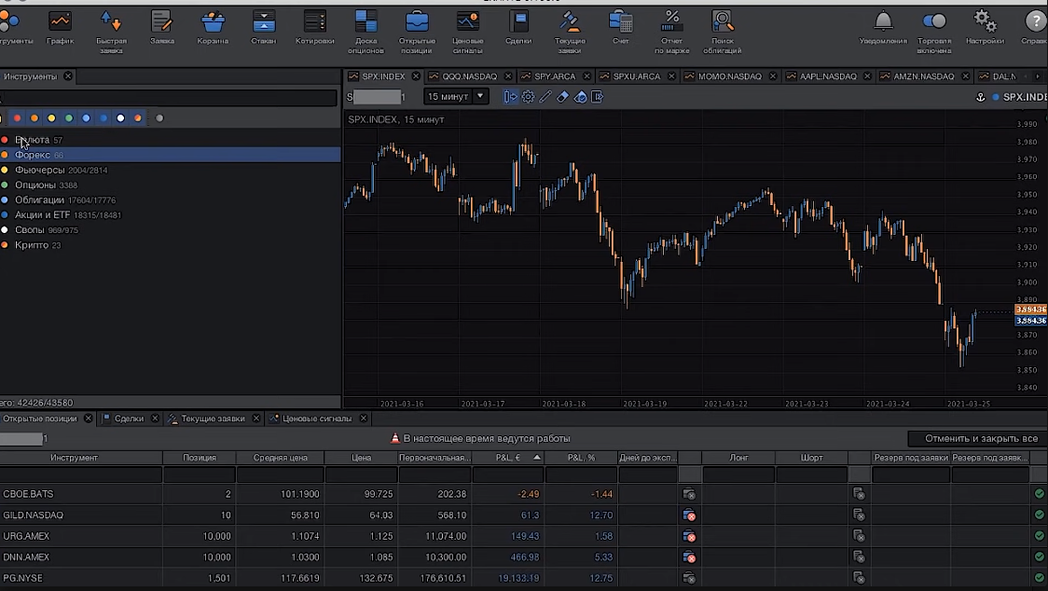The image size is (1048, 591).
Task: Expand the Фьючерсы instrument group
Action: click(x=40, y=171)
